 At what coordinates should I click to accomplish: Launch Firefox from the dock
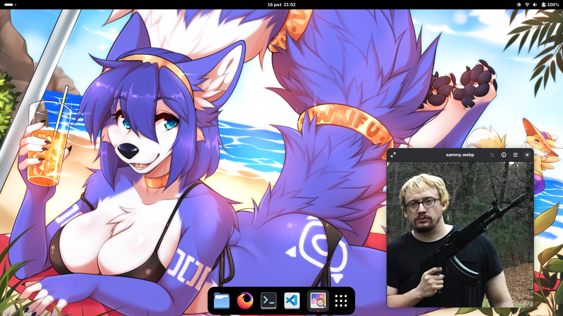click(x=245, y=300)
